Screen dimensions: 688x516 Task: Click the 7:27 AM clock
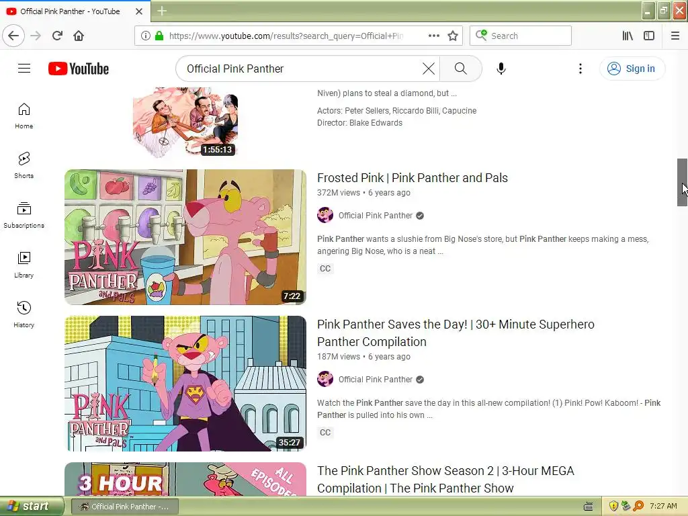point(663,507)
